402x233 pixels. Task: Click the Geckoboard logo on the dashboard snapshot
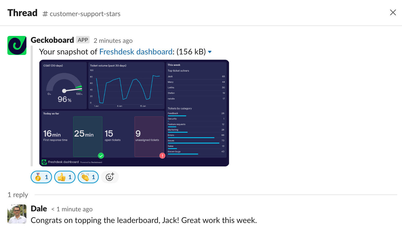(44, 162)
